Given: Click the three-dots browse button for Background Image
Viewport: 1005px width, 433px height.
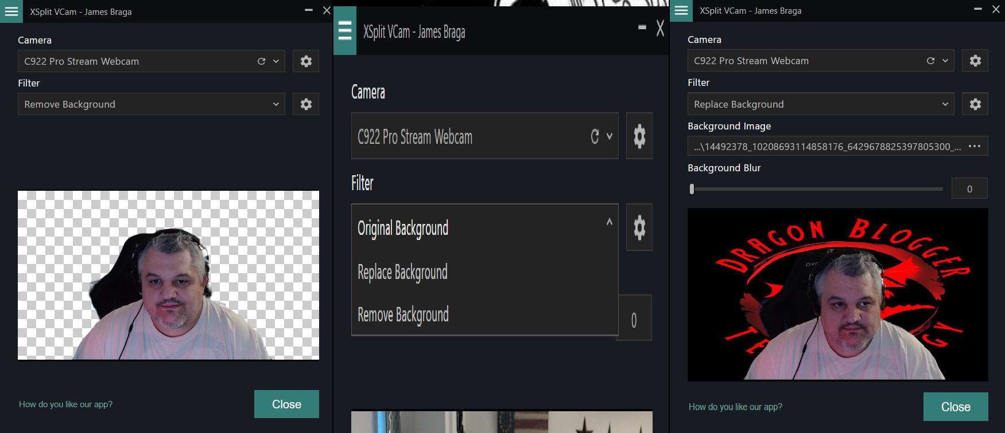Looking at the screenshot, I should (974, 147).
